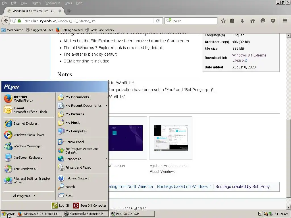The width and height of the screenshot is (291, 218).
Task: Close the Windows 8.1 Extreme Lite tab
Action: [x=60, y=11]
